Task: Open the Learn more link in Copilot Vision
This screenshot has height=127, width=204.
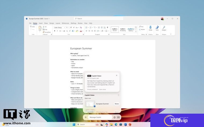Action: point(103,89)
